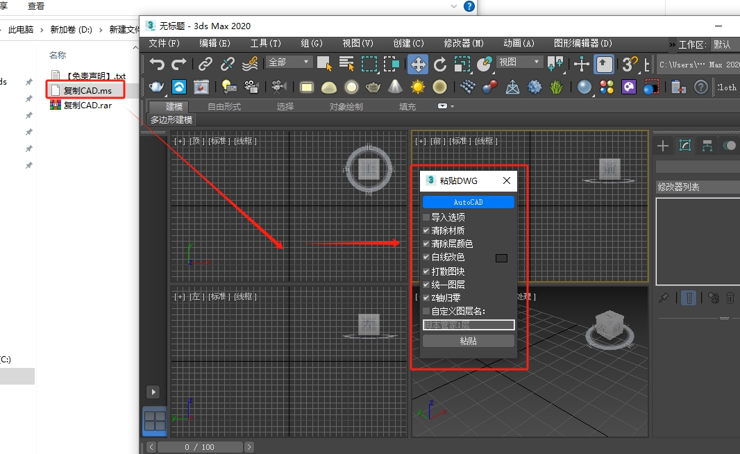Click the teapot Render Setup icon
This screenshot has height=454, width=740.
pos(156,87)
